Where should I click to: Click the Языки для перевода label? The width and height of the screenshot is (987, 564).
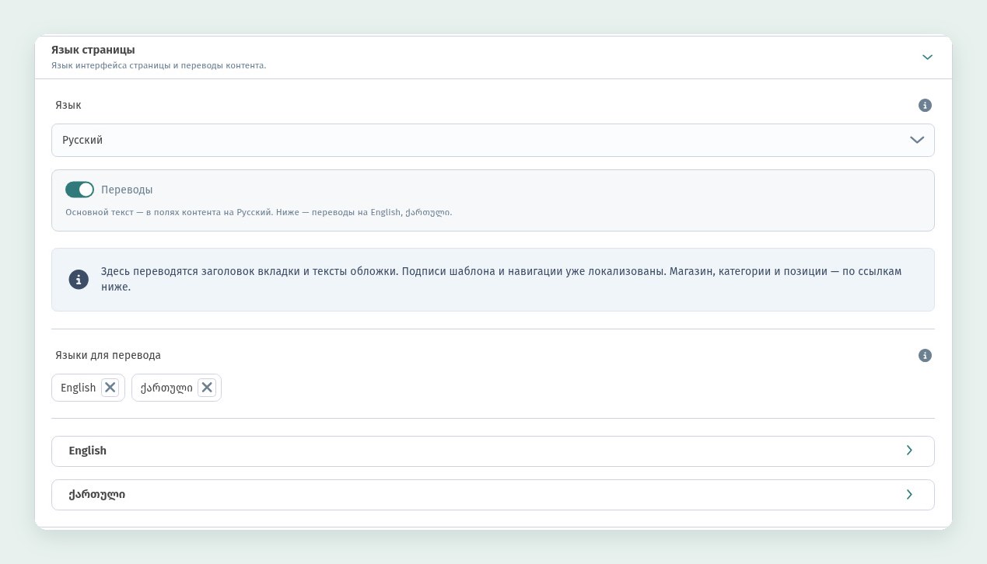click(108, 355)
